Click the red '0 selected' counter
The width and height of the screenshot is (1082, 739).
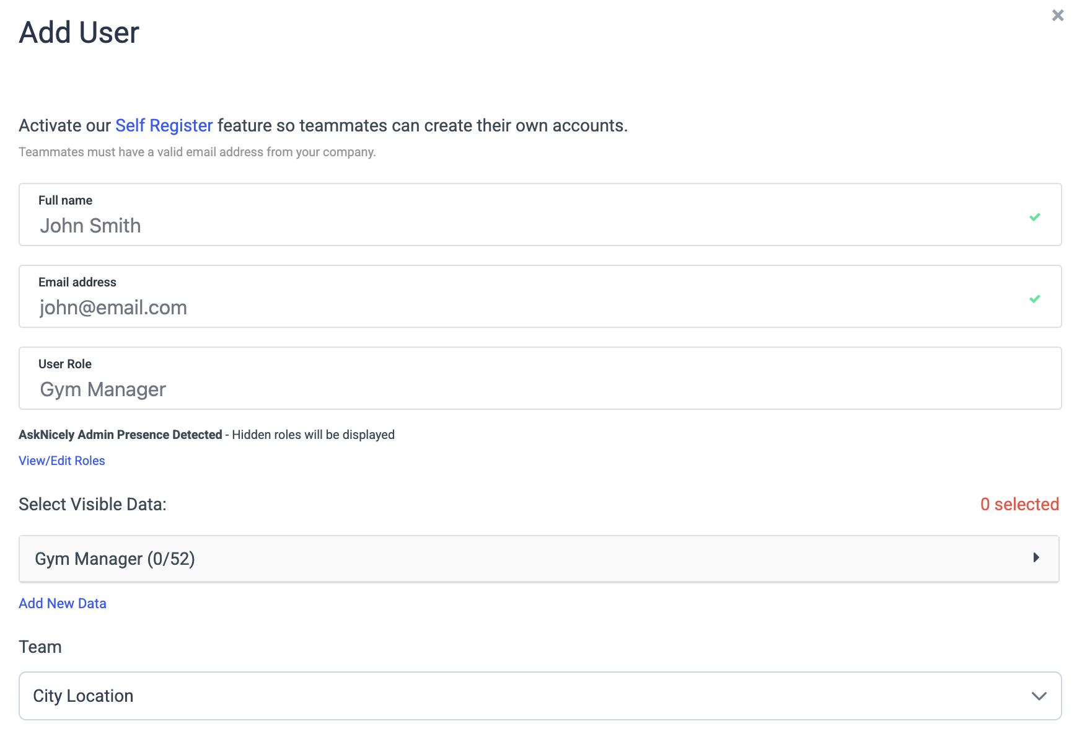[1019, 504]
